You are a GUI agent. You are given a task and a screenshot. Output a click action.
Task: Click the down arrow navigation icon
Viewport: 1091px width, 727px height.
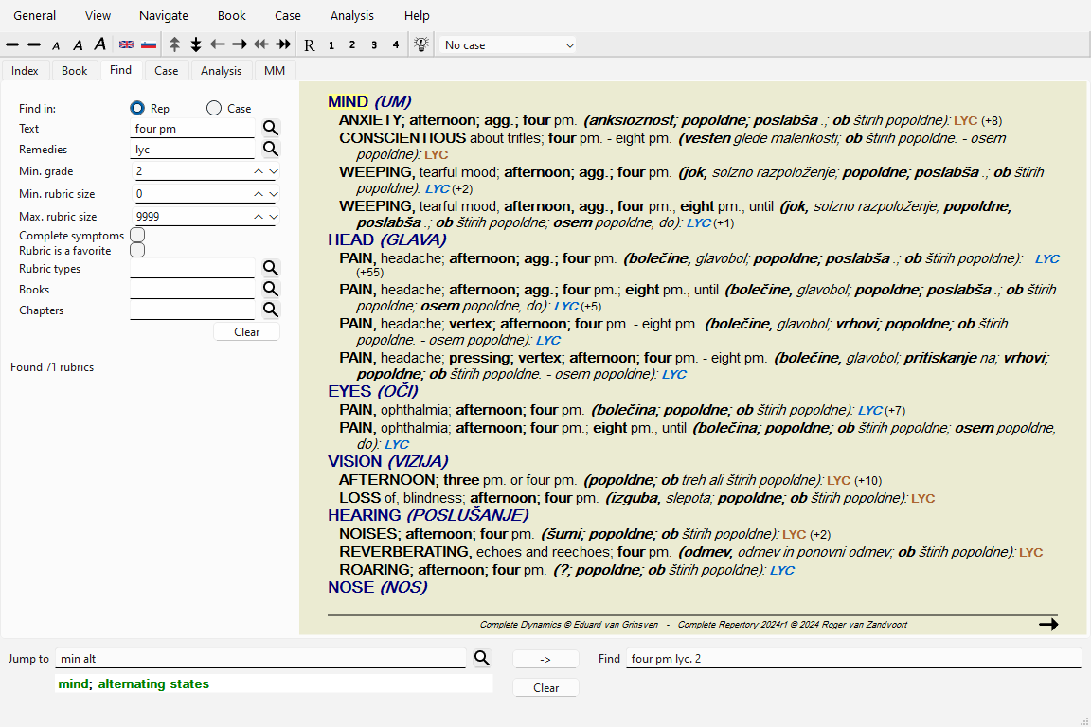tap(196, 44)
